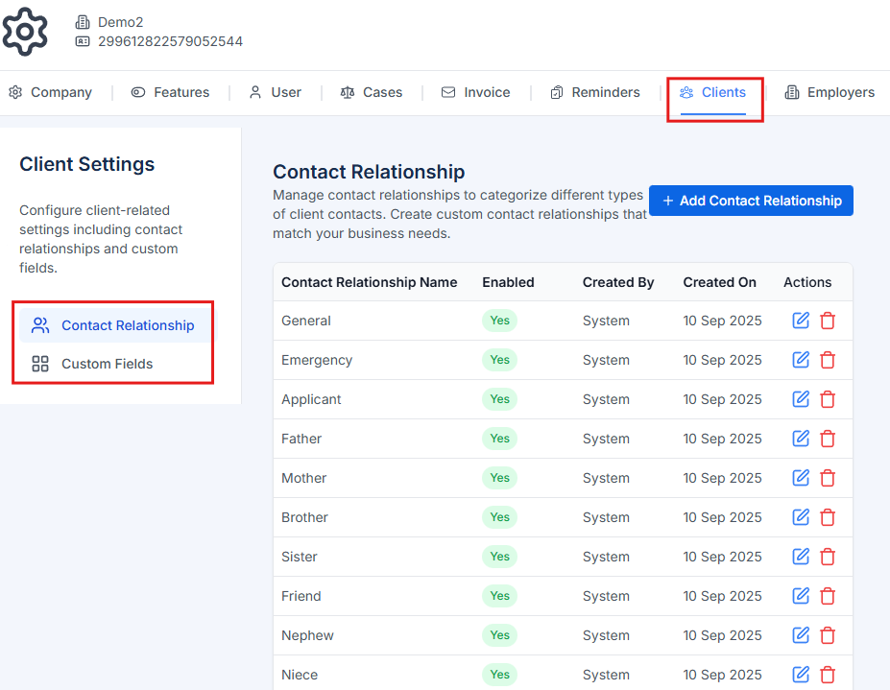The width and height of the screenshot is (890, 690).
Task: Delete the Nephew contact relationship
Action: (x=828, y=635)
